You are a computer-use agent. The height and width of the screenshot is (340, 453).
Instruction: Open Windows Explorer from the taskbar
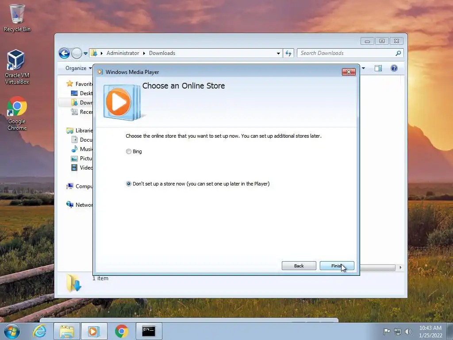(66, 331)
